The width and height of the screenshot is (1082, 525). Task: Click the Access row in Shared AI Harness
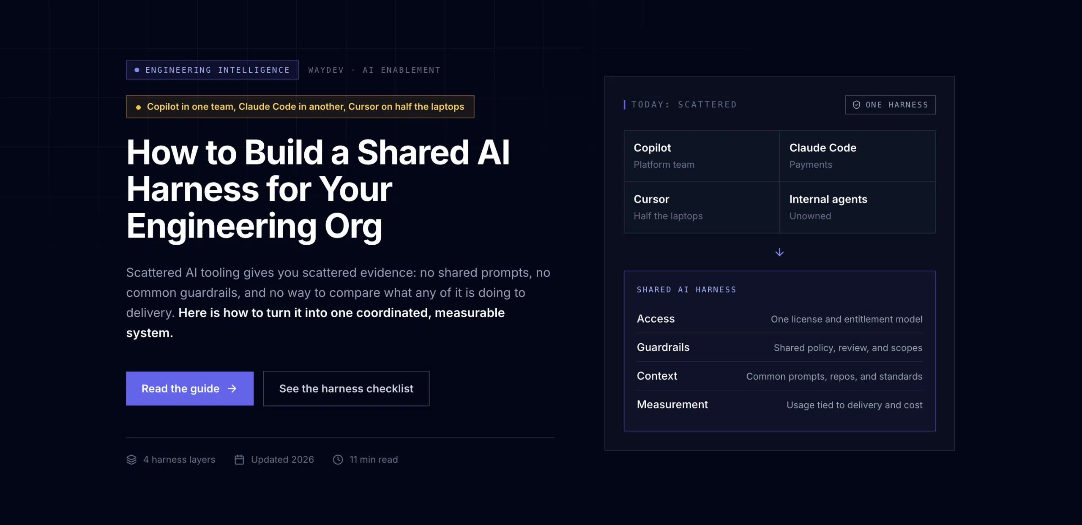coord(779,319)
